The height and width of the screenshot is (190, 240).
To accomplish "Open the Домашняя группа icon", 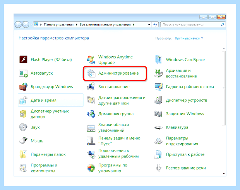I will [91, 114].
